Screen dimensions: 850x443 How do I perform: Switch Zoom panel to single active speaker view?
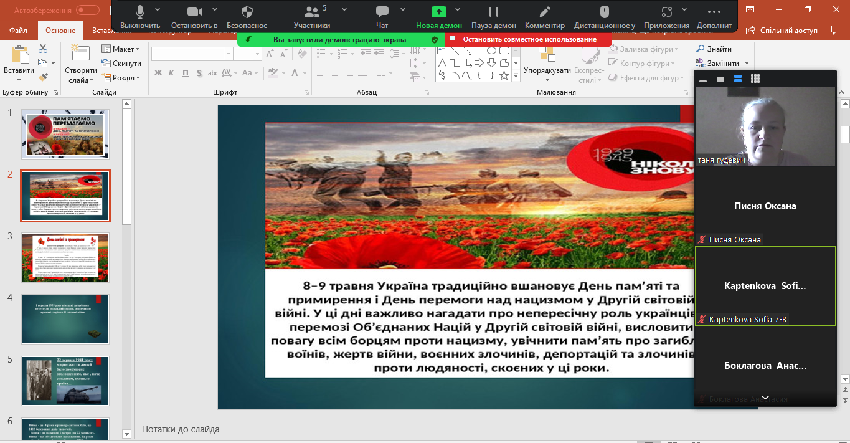tap(720, 80)
